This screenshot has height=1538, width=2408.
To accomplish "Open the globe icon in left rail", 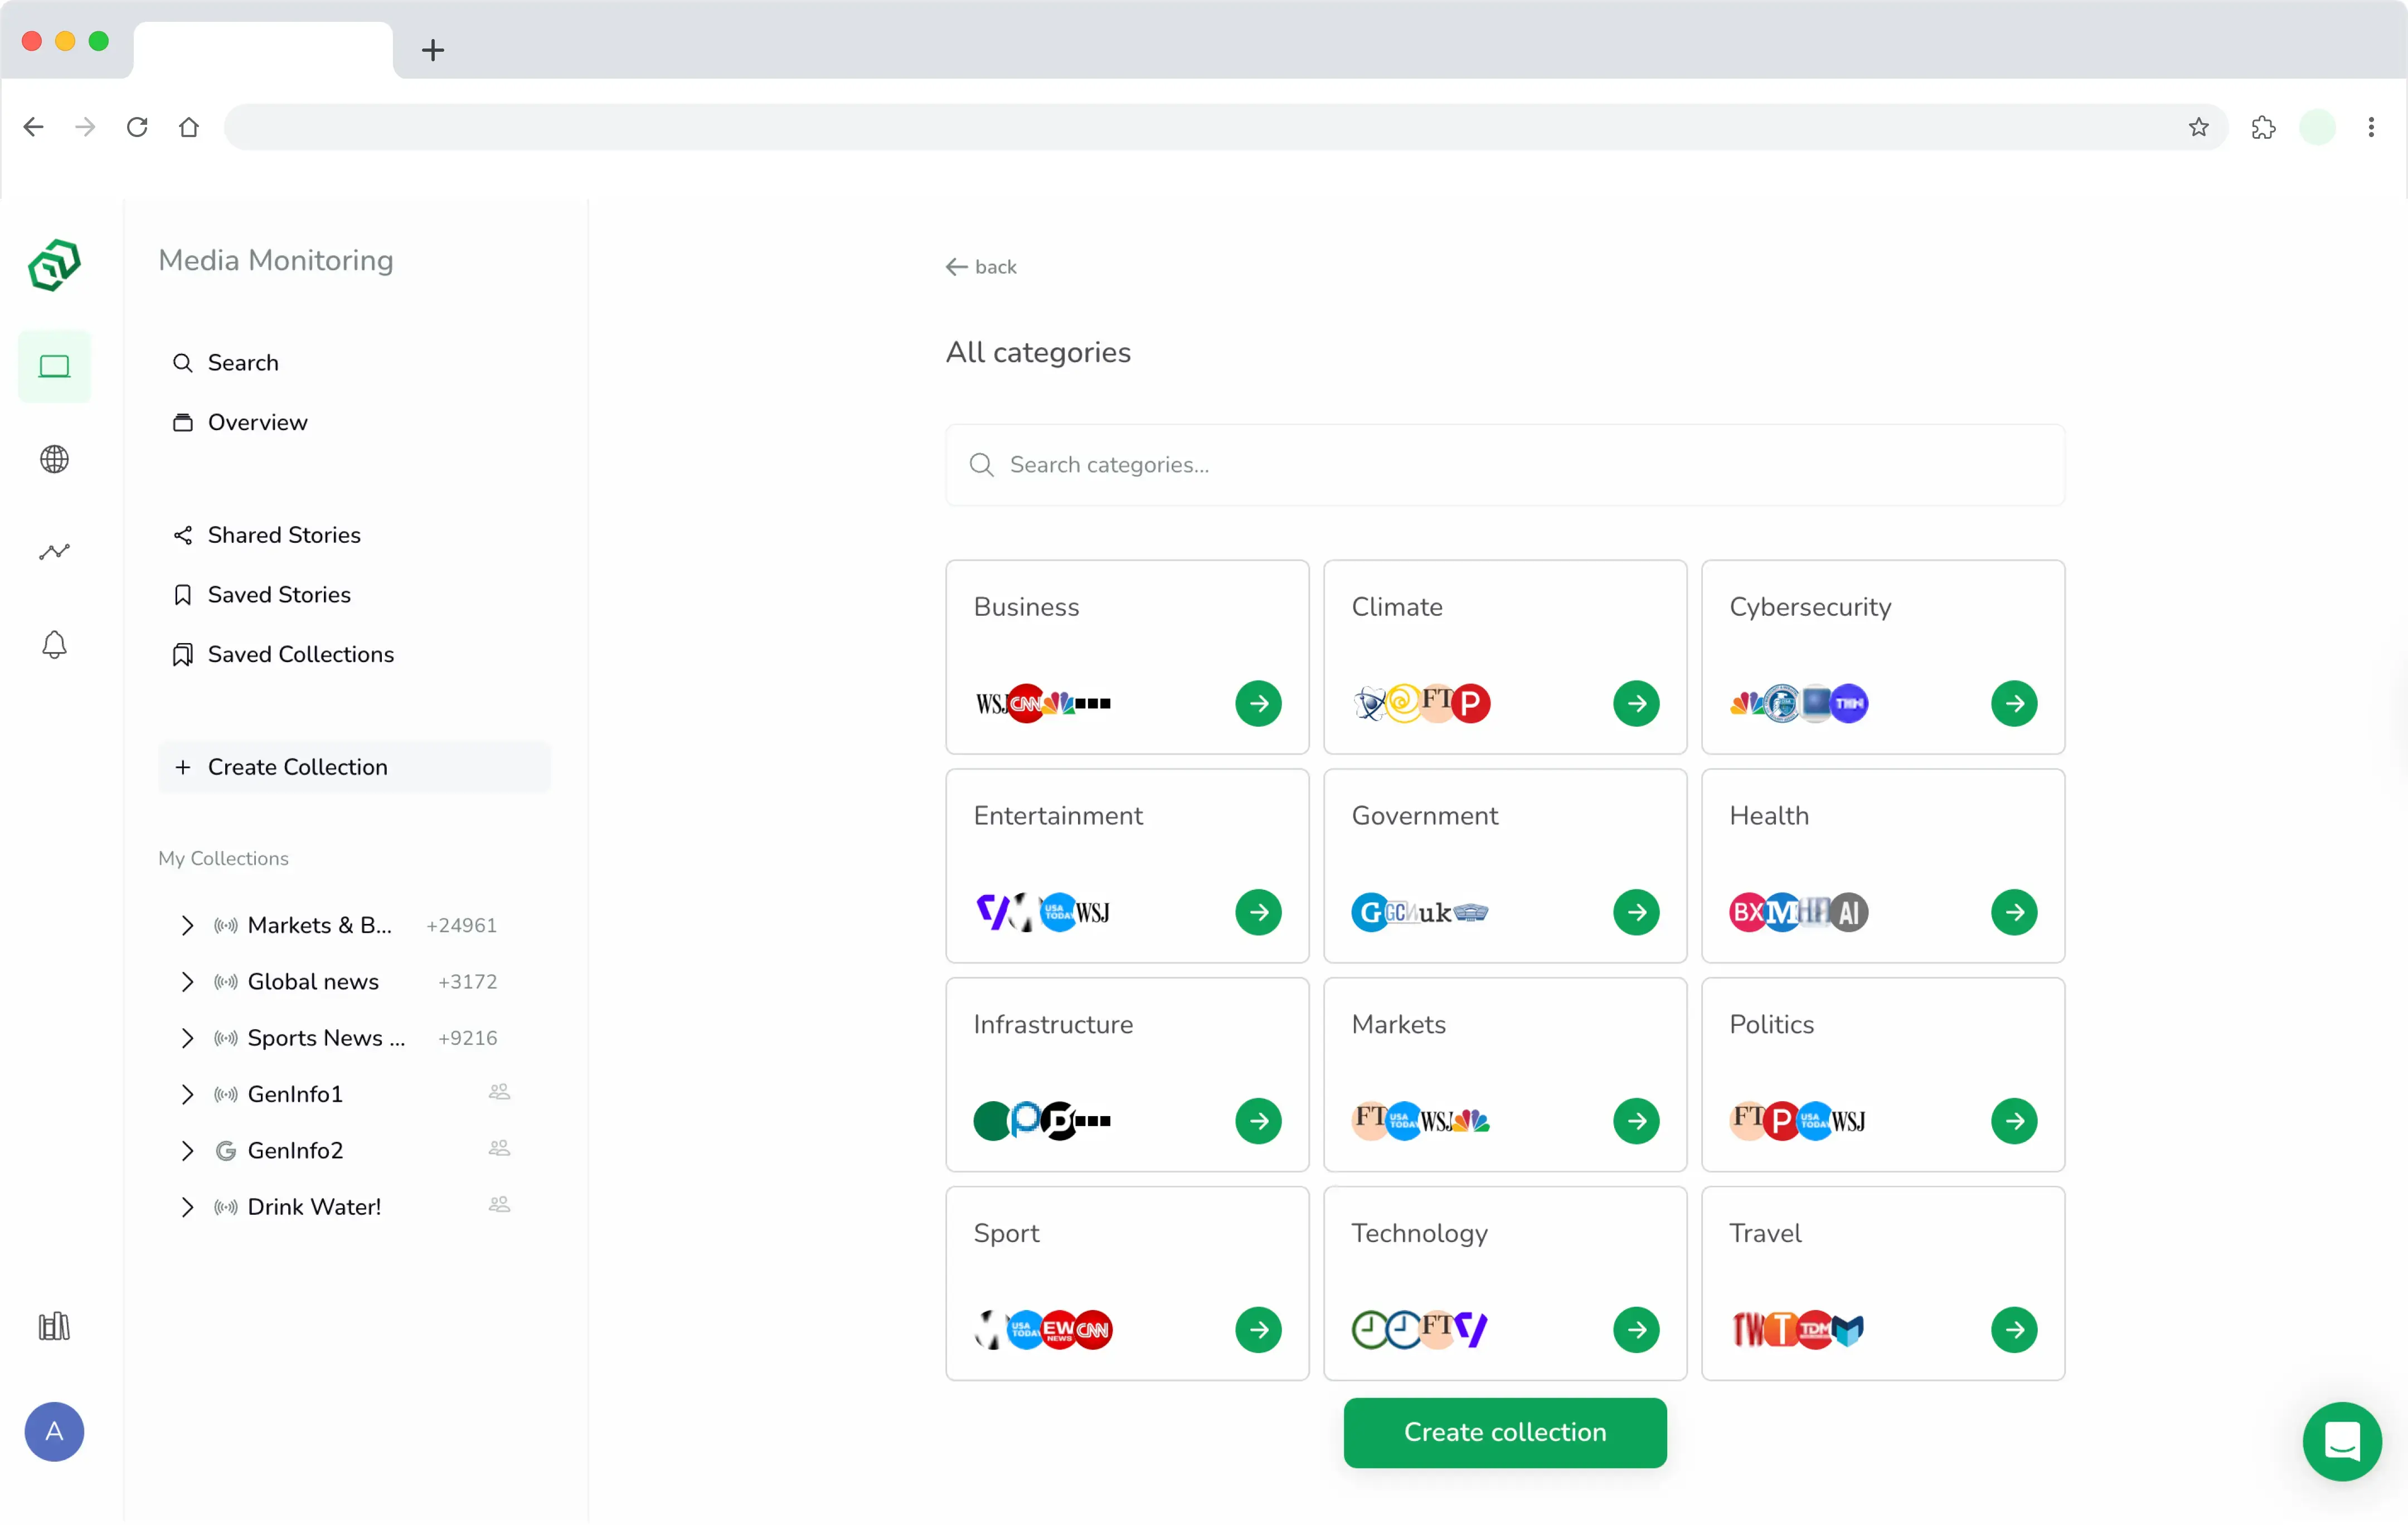I will [x=54, y=460].
